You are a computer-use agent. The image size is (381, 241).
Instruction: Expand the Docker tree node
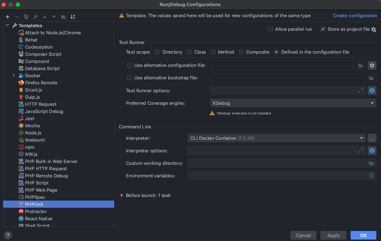click(14, 75)
